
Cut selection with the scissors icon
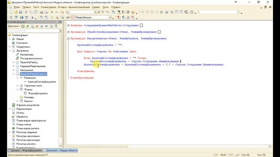(x=26, y=12)
